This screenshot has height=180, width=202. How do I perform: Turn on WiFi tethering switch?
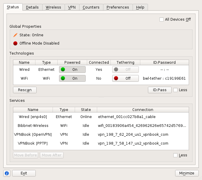(125, 78)
